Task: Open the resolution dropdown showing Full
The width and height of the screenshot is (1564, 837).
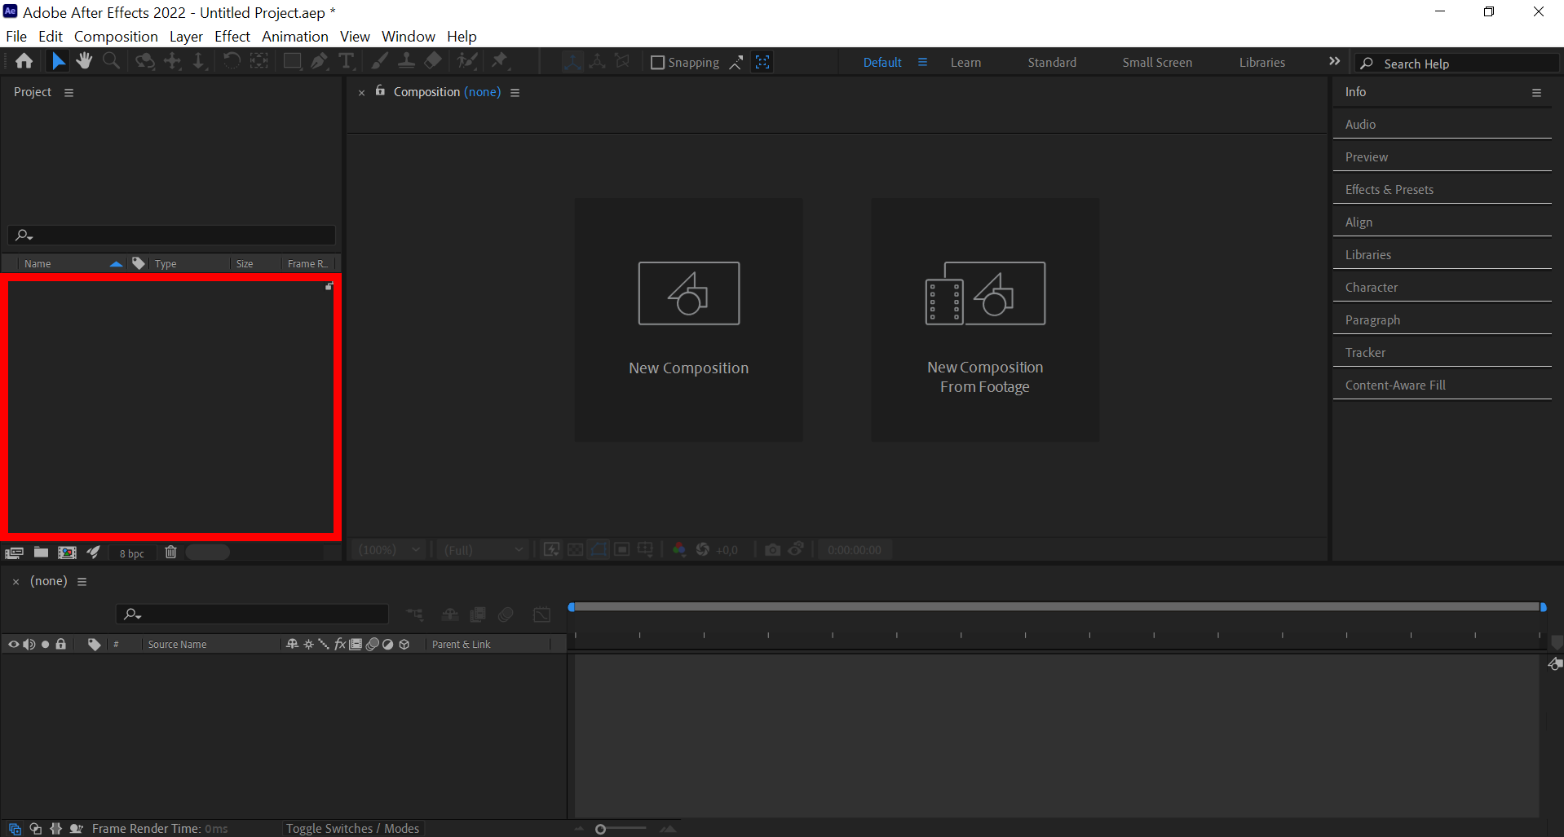Action: [481, 549]
